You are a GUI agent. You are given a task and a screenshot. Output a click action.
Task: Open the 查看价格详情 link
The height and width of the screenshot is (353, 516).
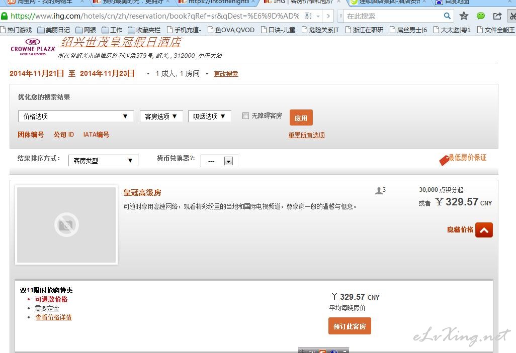(x=53, y=317)
